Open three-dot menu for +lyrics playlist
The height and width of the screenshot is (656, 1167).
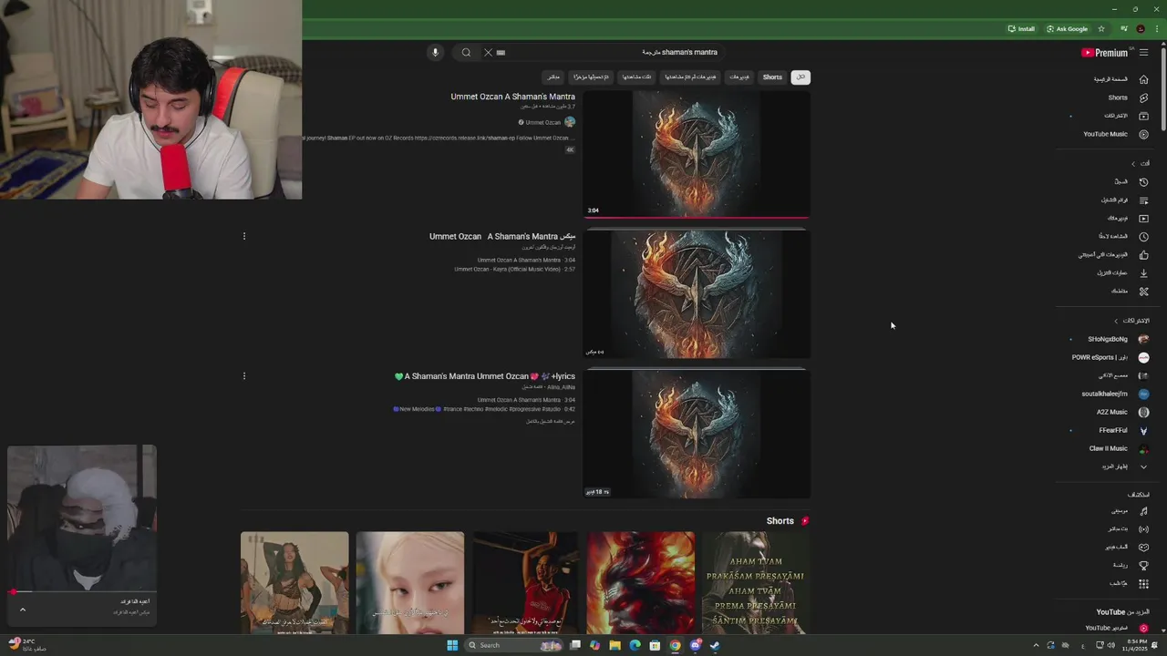point(243,375)
